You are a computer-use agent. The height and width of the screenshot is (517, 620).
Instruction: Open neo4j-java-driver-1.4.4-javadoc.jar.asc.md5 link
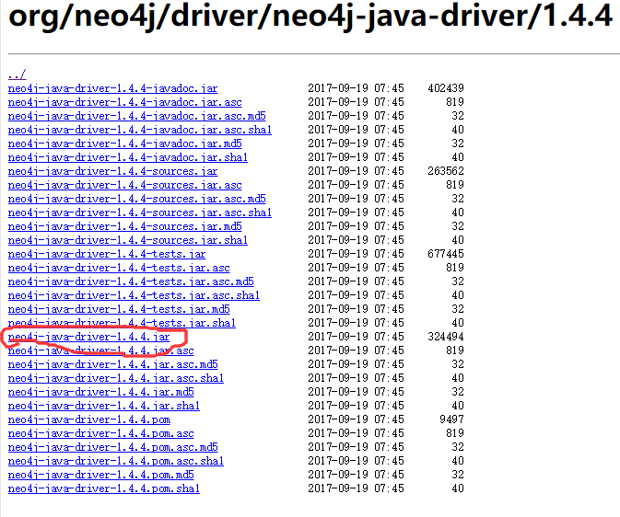click(137, 116)
